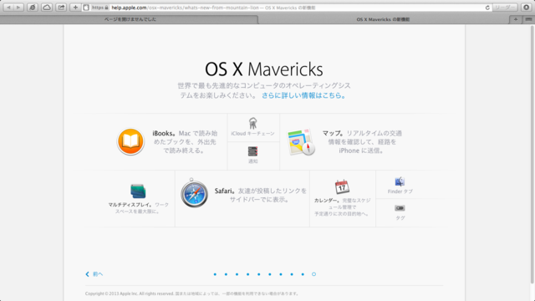Click the タグ tags icon

(x=400, y=208)
